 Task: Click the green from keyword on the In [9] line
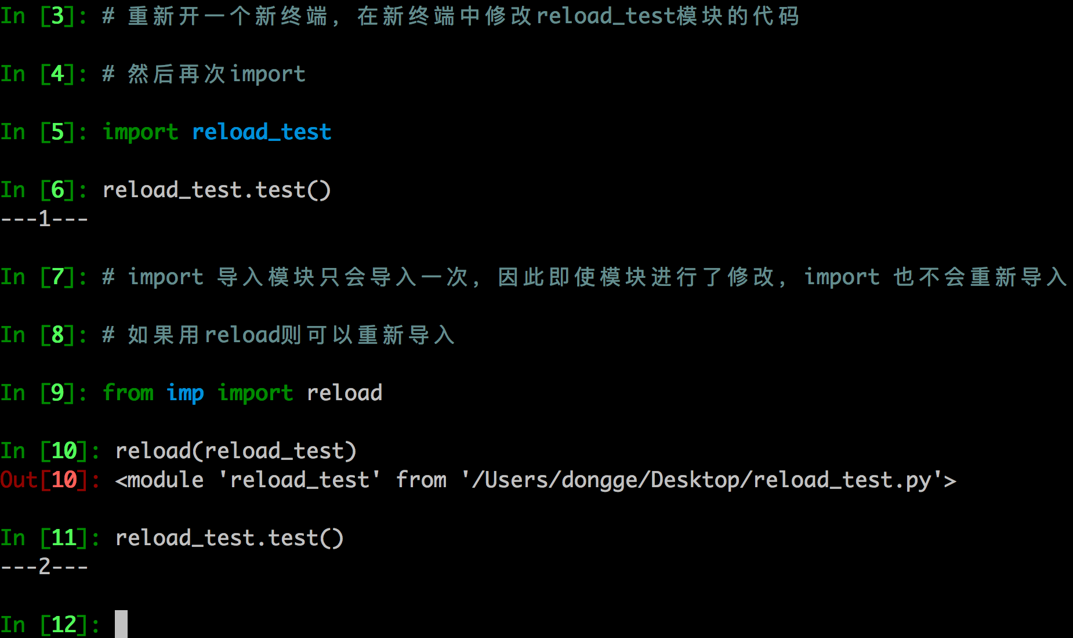(x=128, y=393)
